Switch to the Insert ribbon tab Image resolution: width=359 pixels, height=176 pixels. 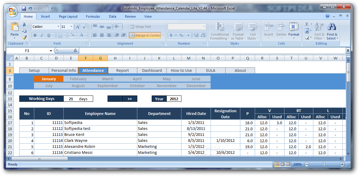pos(45,16)
